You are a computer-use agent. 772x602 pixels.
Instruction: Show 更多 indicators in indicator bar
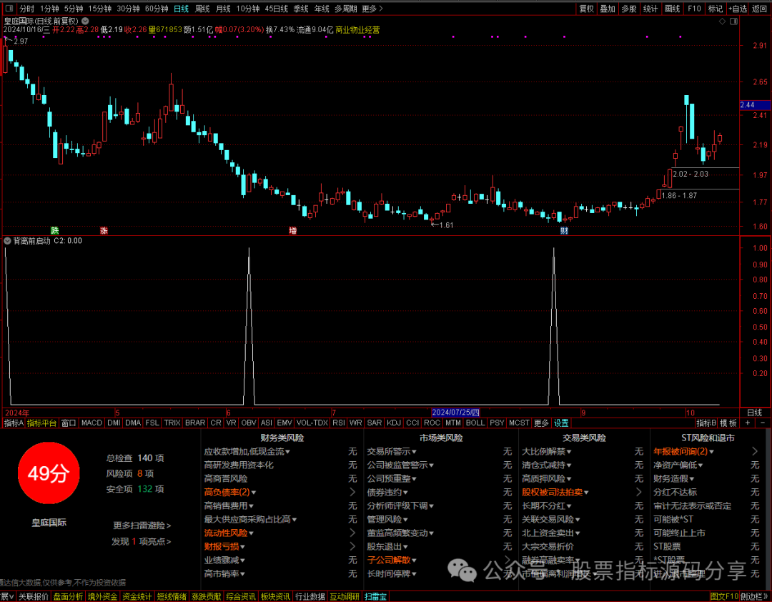[x=541, y=423]
